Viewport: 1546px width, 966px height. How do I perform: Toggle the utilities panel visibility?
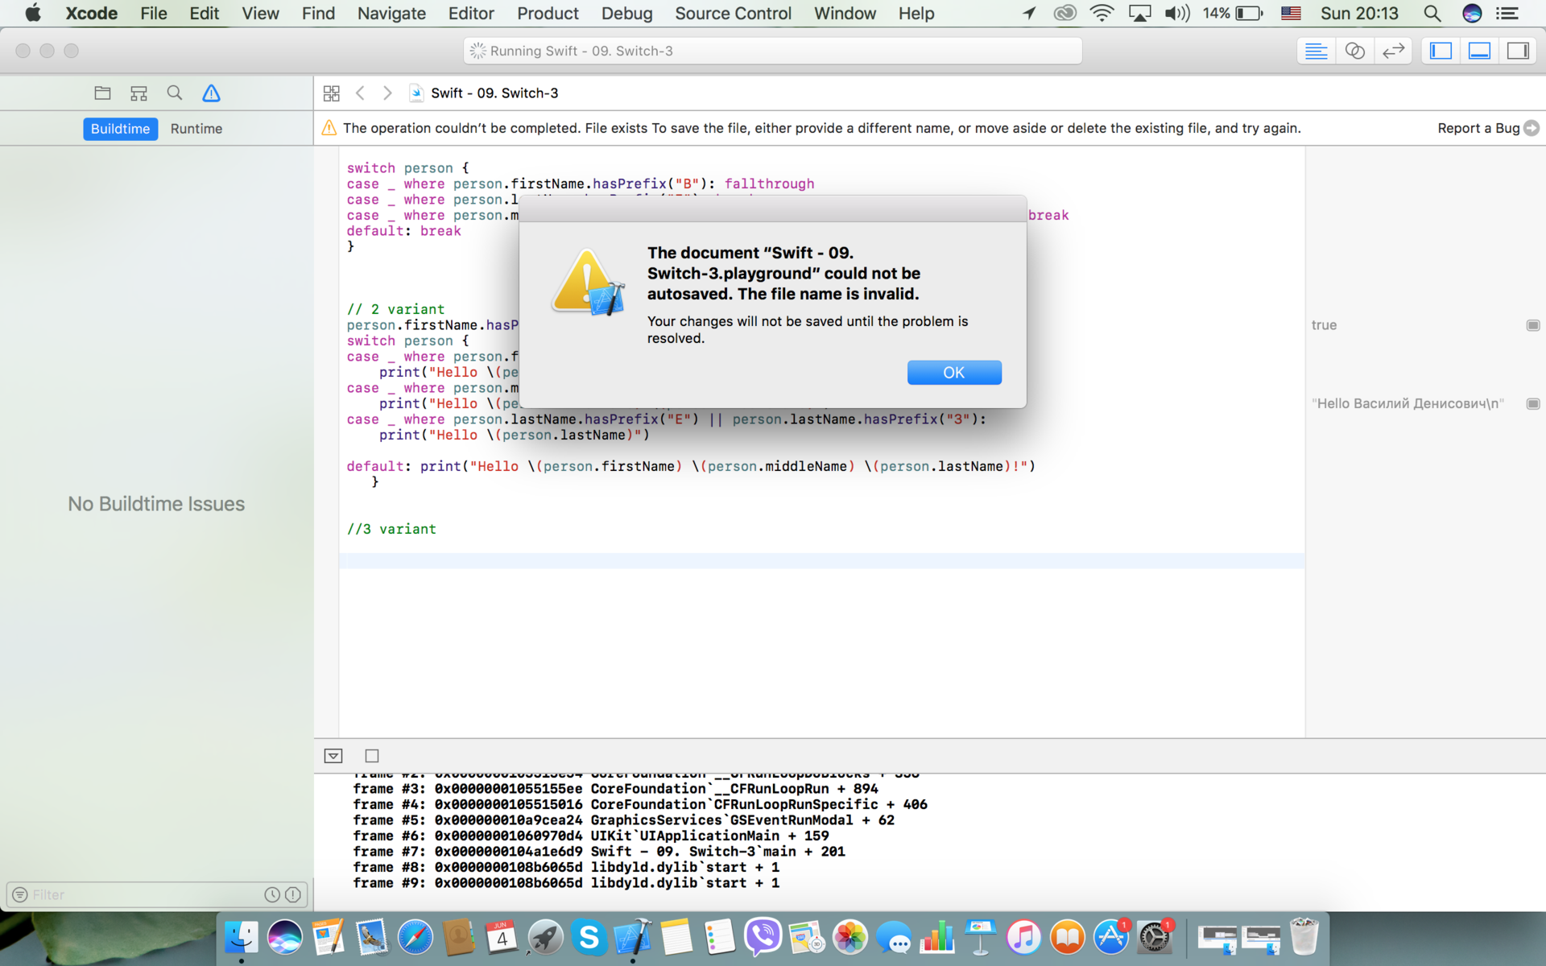pyautogui.click(x=1518, y=51)
